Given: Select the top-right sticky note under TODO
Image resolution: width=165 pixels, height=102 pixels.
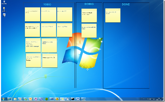Looking at the screenshot, I should [65, 14].
